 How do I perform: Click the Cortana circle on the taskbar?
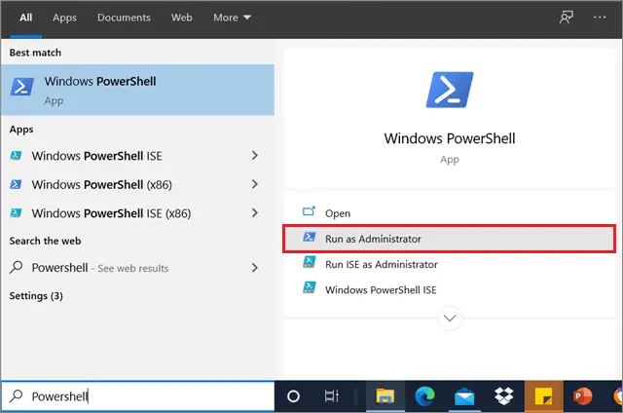click(293, 395)
